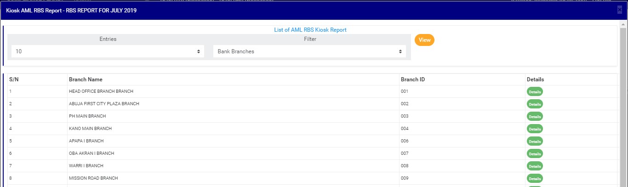Close the Kiosk AML RBS Report dialog
Viewport: 628px width, 187px height.
click(x=619, y=10)
